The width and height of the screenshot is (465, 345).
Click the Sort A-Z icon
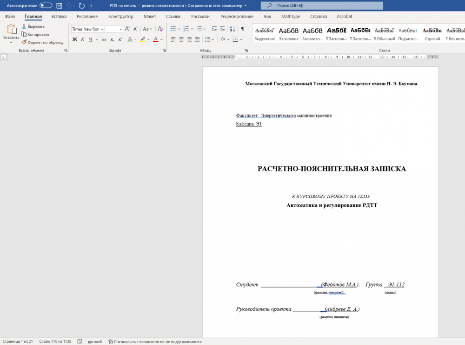(232, 29)
